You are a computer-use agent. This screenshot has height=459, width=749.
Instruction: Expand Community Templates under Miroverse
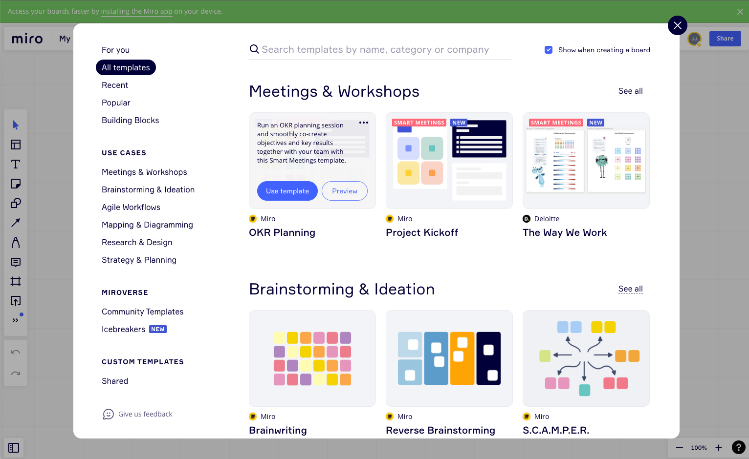coord(142,312)
